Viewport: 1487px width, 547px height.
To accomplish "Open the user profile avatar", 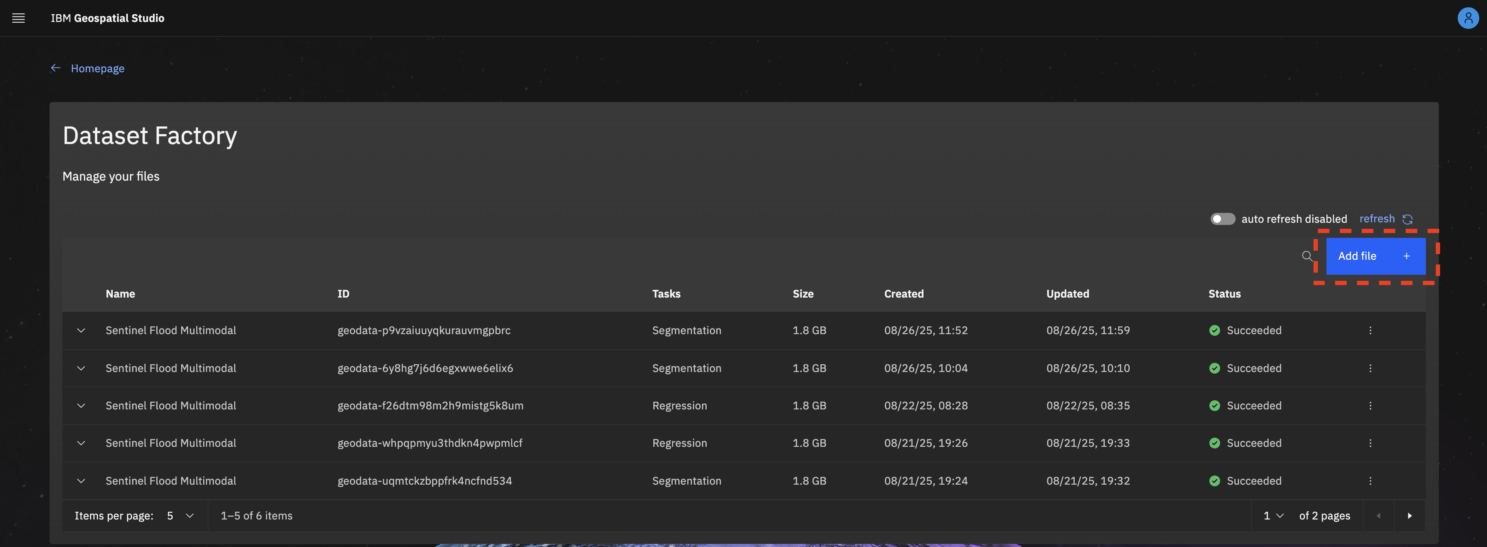I will [1467, 18].
